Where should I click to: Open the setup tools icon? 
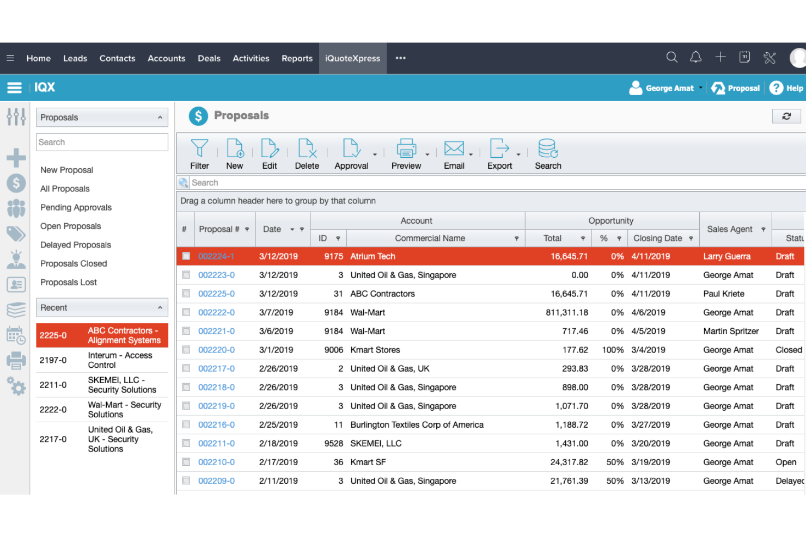(x=770, y=58)
